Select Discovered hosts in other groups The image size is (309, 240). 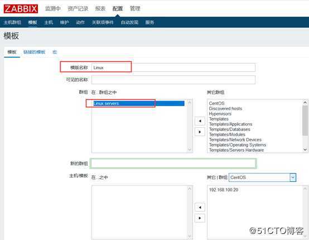pos(225,108)
